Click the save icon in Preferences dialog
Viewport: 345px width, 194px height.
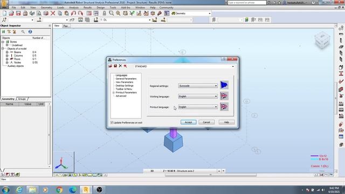(x=115, y=66)
